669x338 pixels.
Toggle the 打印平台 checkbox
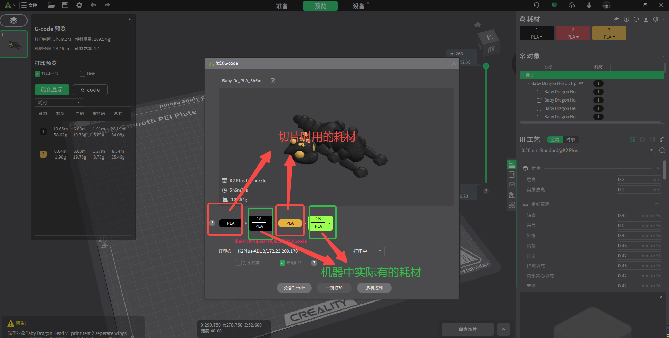click(x=37, y=74)
